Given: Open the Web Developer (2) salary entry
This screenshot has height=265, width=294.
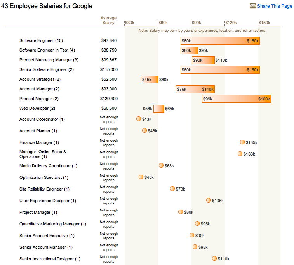Looking at the screenshot, I should (x=37, y=108).
